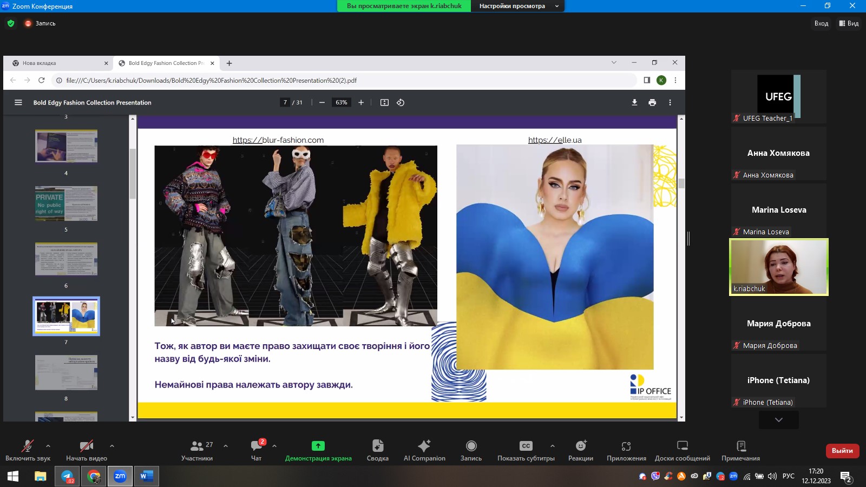Image resolution: width=866 pixels, height=487 pixels.
Task: Switch to Нова вкладка browser tab
Action: (58, 63)
